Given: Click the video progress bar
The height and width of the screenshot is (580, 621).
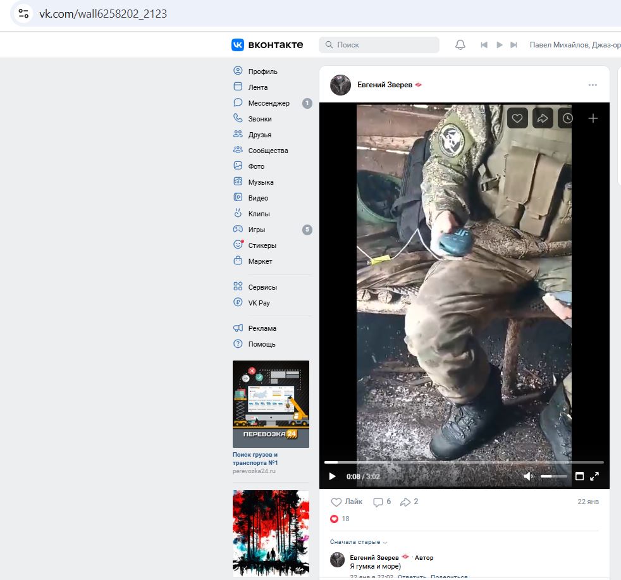Looking at the screenshot, I should coord(464,462).
